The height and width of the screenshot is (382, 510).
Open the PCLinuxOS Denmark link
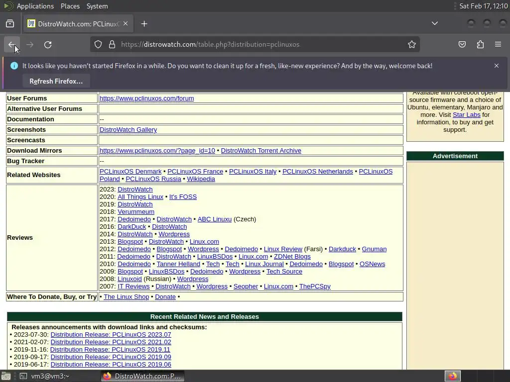[130, 171]
